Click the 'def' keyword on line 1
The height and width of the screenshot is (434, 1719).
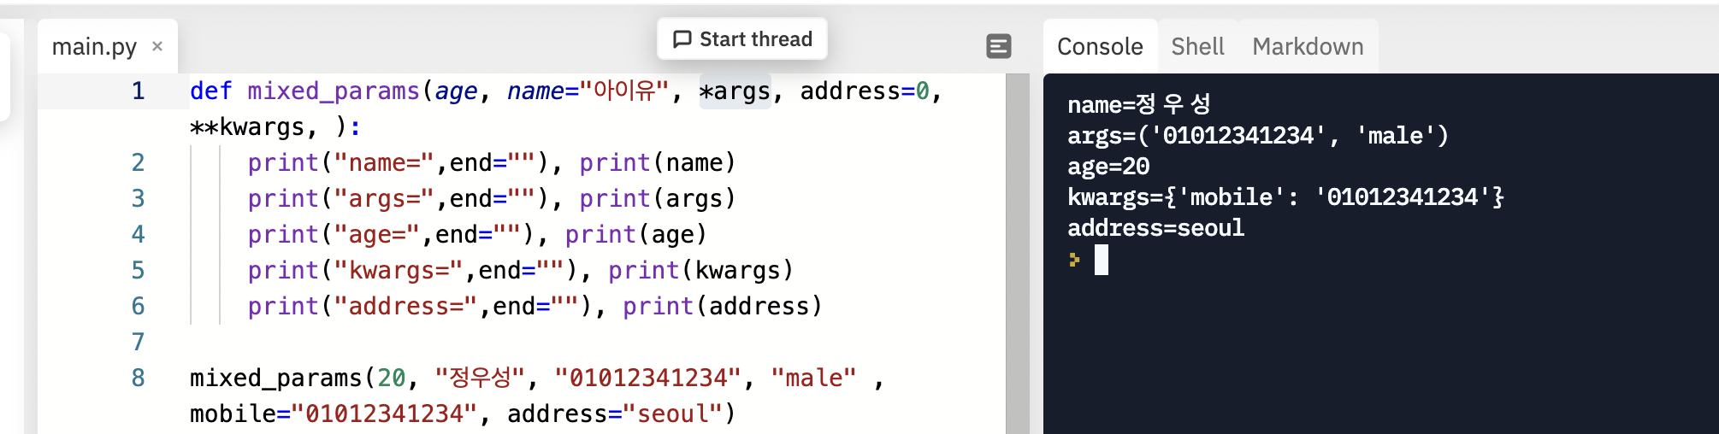[211, 91]
